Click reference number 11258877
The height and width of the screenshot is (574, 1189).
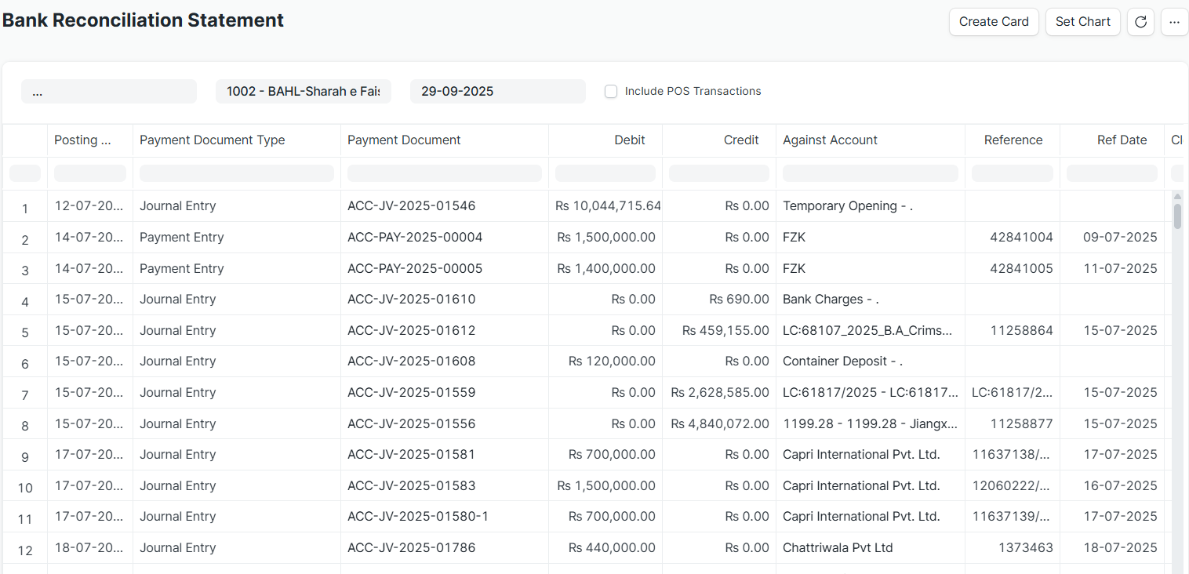1021,424
